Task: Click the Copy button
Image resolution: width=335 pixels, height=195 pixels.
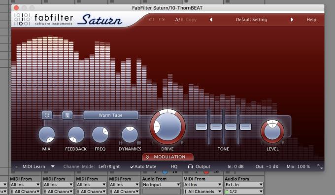Action: (x=191, y=20)
